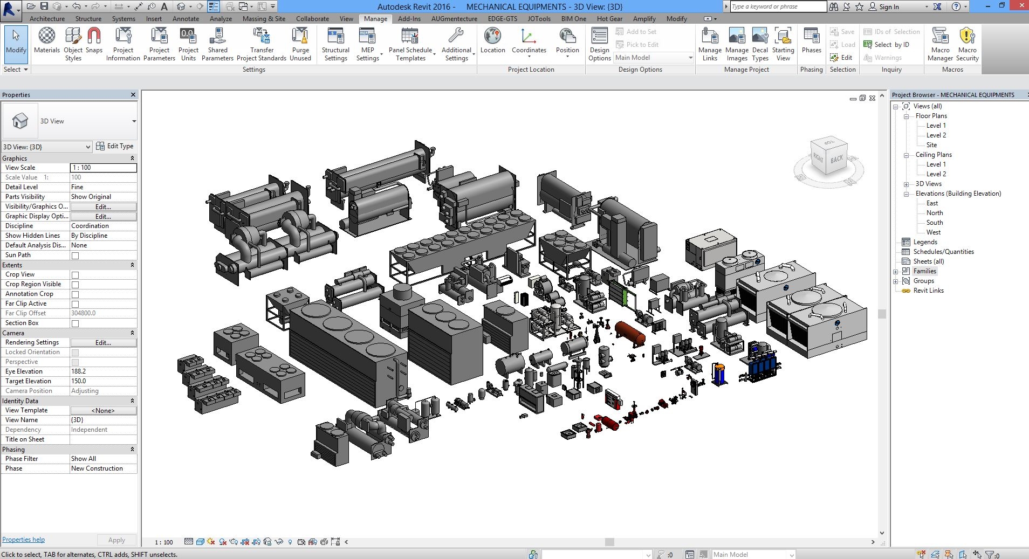Collapse the Floor Plans branch

(x=907, y=115)
